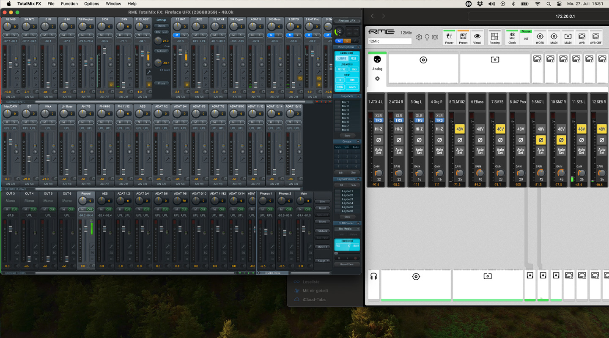Click the volume icon in the menu bar
609x338 pixels.
coord(491,4)
